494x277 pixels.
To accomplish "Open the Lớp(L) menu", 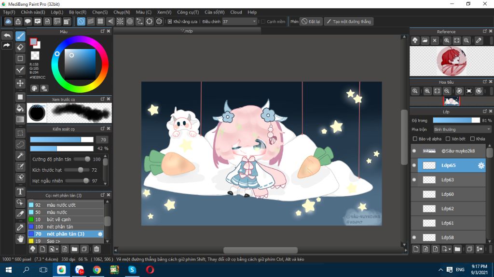I will click(x=57, y=12).
